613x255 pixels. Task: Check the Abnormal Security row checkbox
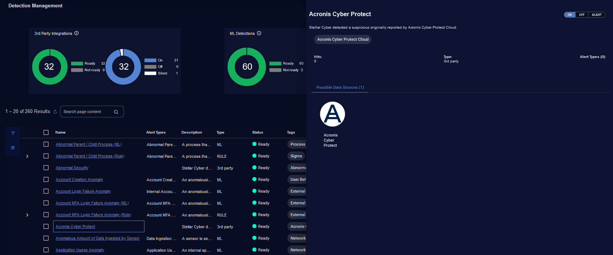coord(46,168)
